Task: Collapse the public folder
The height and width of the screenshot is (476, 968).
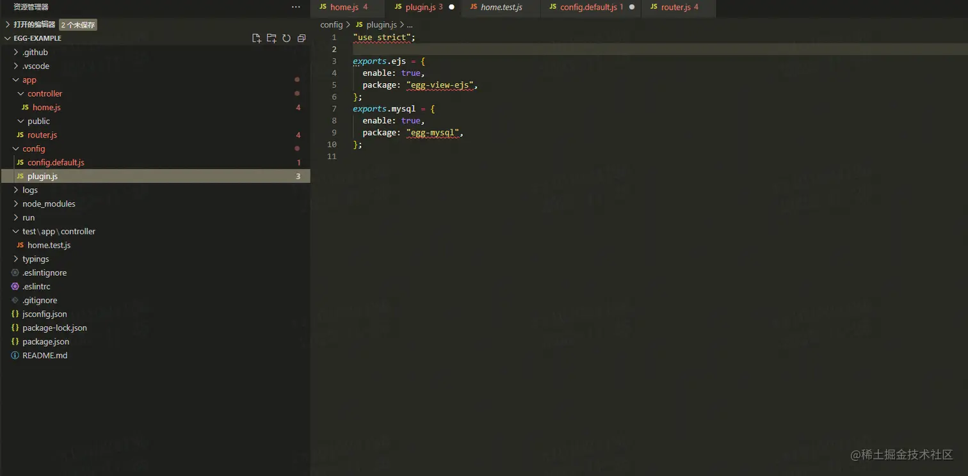Action: coord(21,121)
